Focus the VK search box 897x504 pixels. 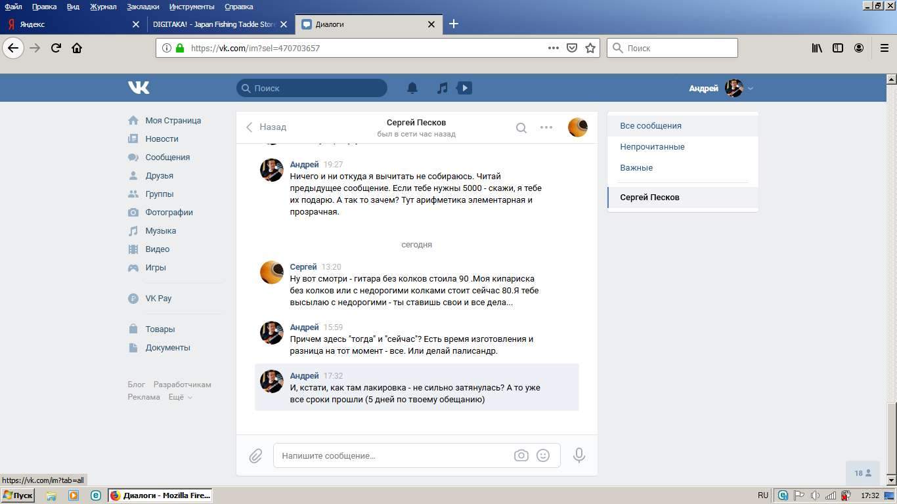(312, 88)
